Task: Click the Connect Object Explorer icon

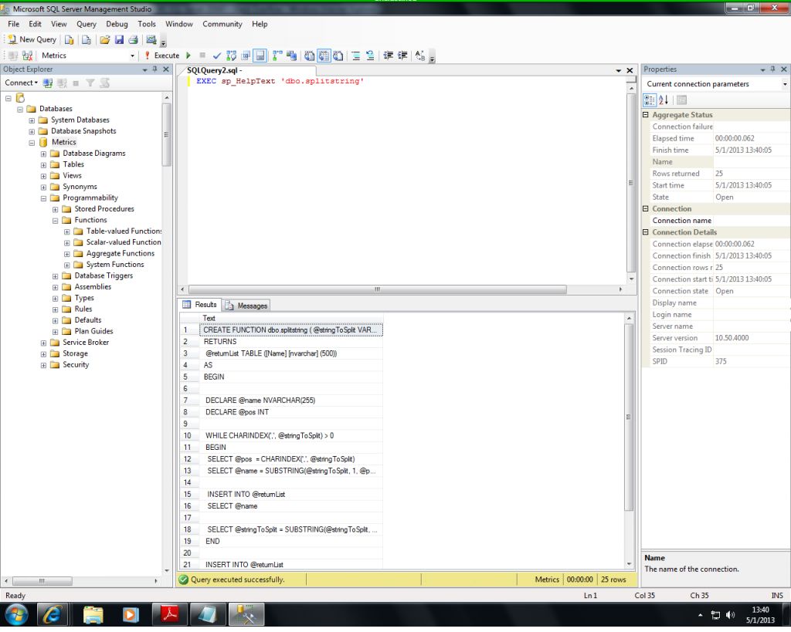Action: [48, 83]
